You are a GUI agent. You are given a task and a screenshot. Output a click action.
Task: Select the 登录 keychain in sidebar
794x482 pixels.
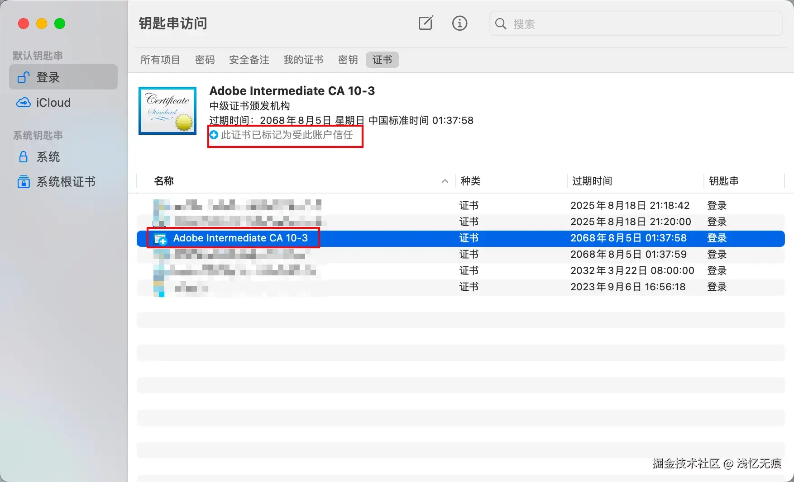coord(63,77)
